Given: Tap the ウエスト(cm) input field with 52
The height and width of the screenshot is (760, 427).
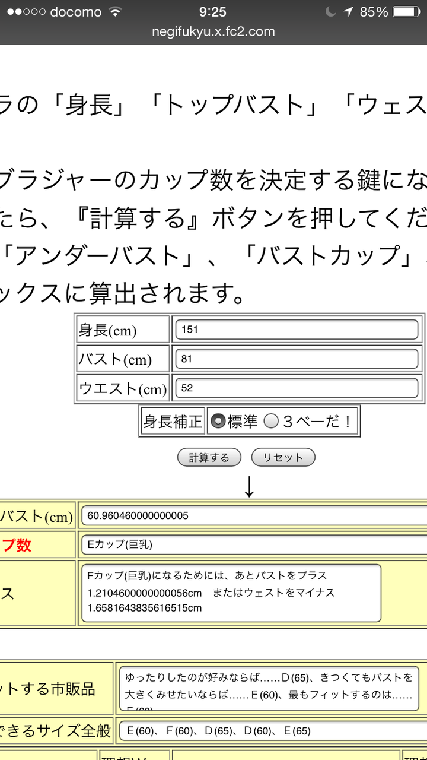Looking at the screenshot, I should click(297, 388).
